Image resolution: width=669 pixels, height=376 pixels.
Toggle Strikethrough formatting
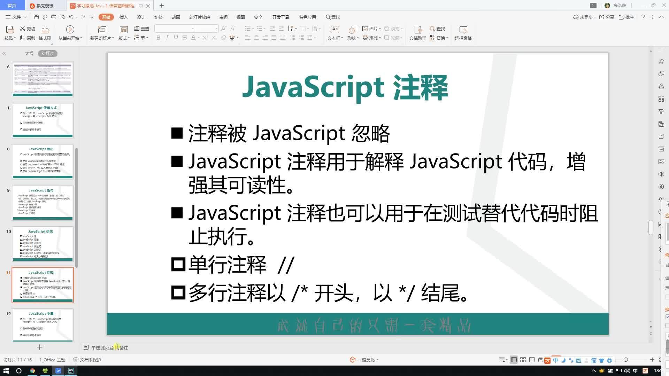[x=185, y=38]
